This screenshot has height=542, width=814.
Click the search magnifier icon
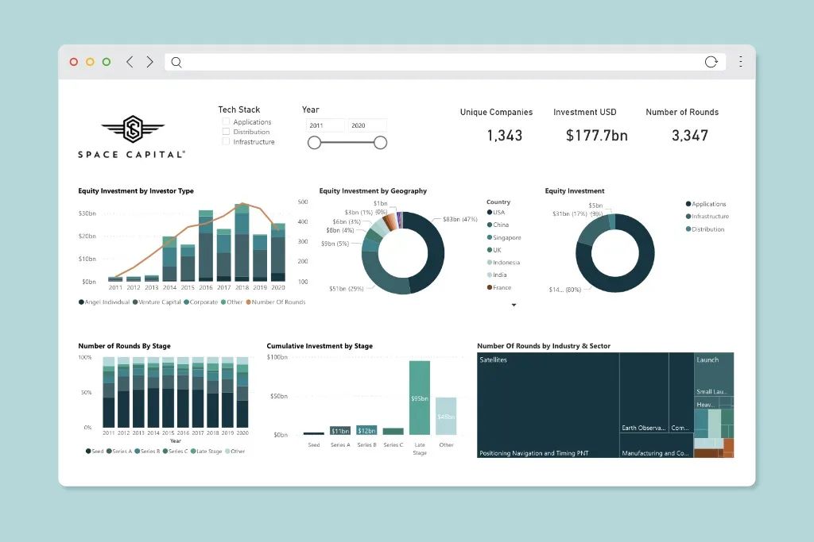point(176,62)
